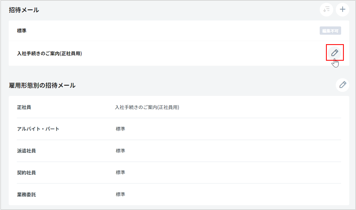Open the 雇用形態別の招待メール edit pencil
Screen dimensions: 356x210
click(342, 85)
